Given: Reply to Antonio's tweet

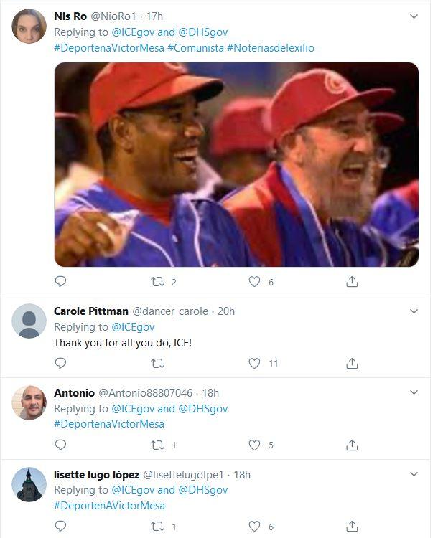Looking at the screenshot, I should [60, 445].
